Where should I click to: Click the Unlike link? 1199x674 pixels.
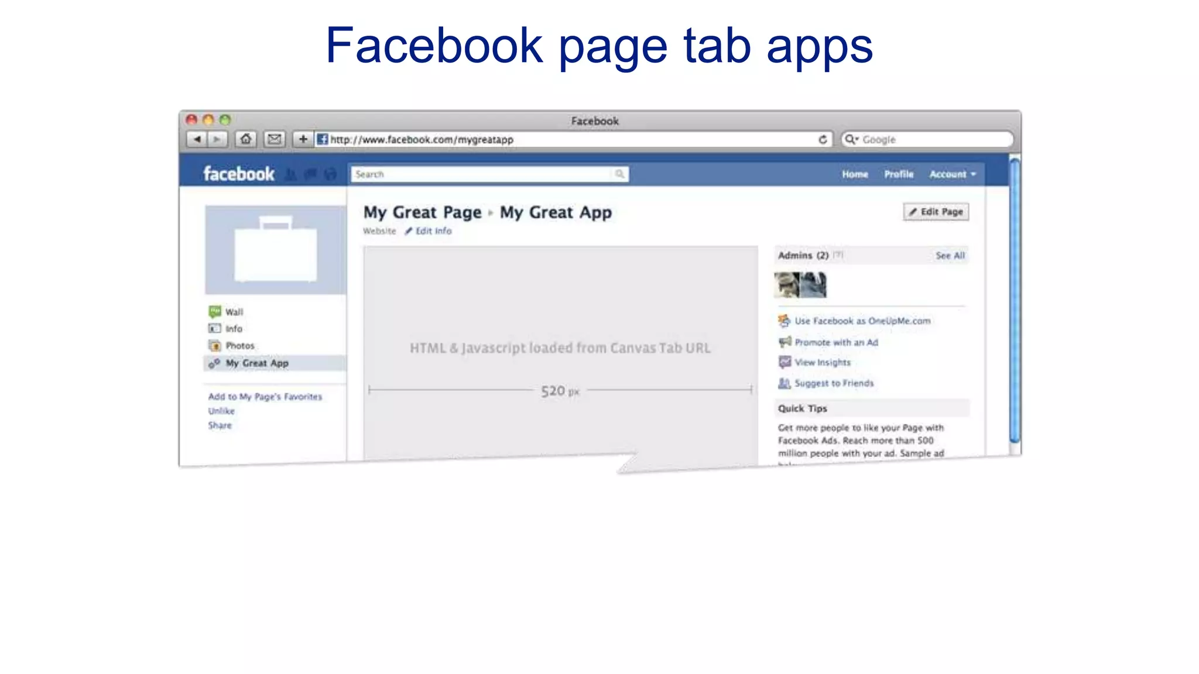point(221,411)
